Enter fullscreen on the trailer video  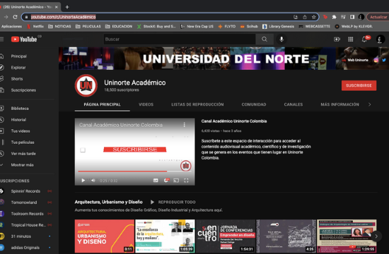186,180
